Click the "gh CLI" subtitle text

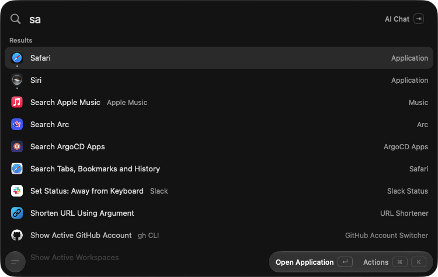click(x=148, y=236)
